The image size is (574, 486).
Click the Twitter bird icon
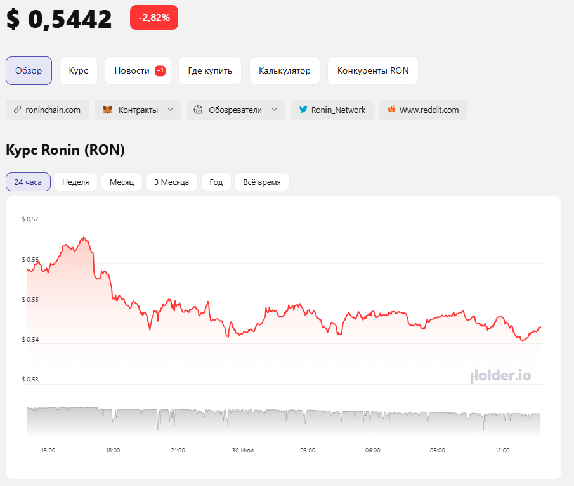303,110
